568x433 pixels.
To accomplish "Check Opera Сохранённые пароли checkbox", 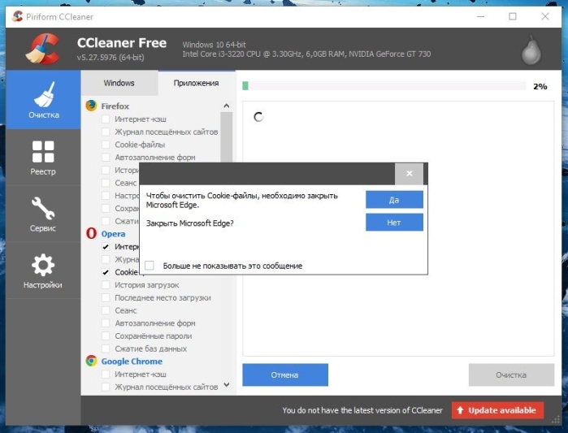I will coord(106,336).
